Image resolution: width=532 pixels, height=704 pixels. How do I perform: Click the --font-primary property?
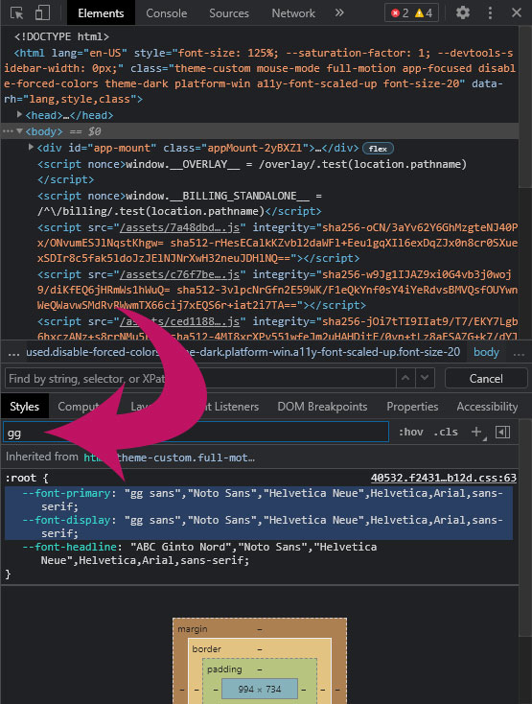click(x=66, y=493)
